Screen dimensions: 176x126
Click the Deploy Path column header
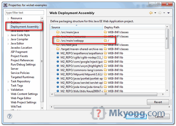click(134, 27)
